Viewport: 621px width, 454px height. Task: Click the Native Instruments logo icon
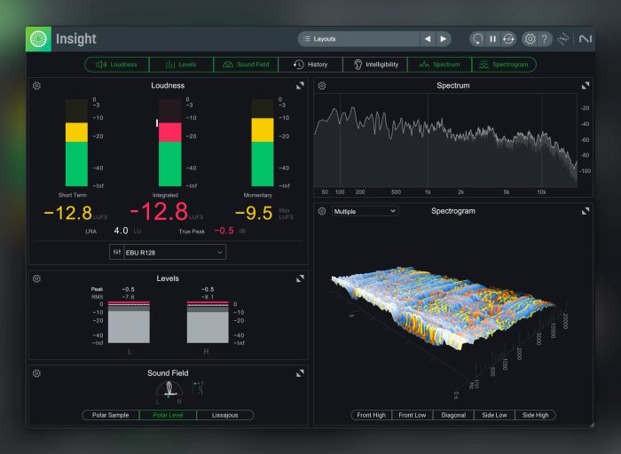[585, 39]
